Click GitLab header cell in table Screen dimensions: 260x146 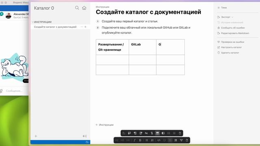pyautogui.click(x=143, y=47)
